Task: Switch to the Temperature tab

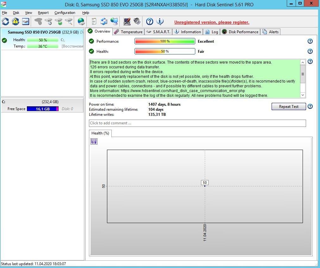Action: (129, 32)
